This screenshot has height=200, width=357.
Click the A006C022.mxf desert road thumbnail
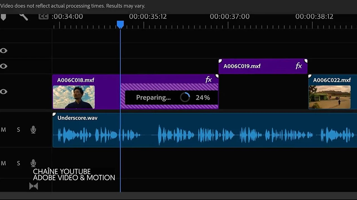point(330,97)
